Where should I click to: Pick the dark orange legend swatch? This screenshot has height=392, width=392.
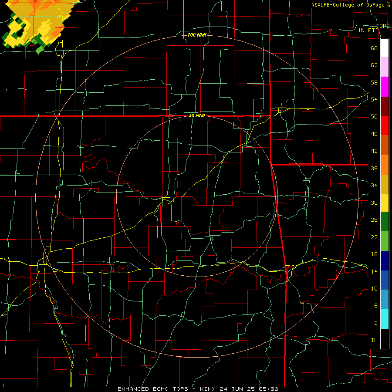385,145
